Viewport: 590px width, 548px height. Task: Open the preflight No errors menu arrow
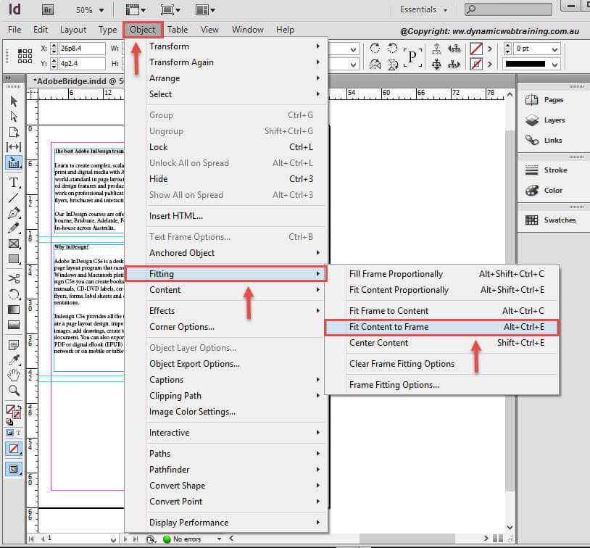tap(219, 539)
